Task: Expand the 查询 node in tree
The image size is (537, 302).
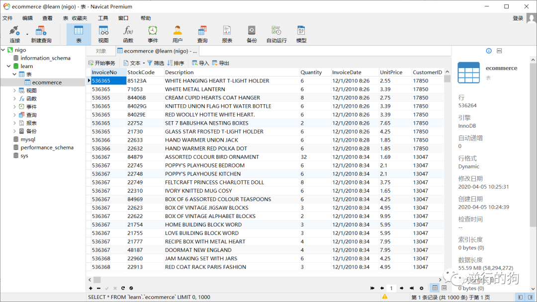Action: [14, 115]
